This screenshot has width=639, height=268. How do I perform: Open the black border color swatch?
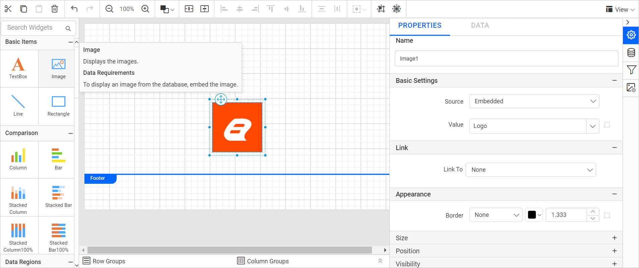(x=534, y=215)
